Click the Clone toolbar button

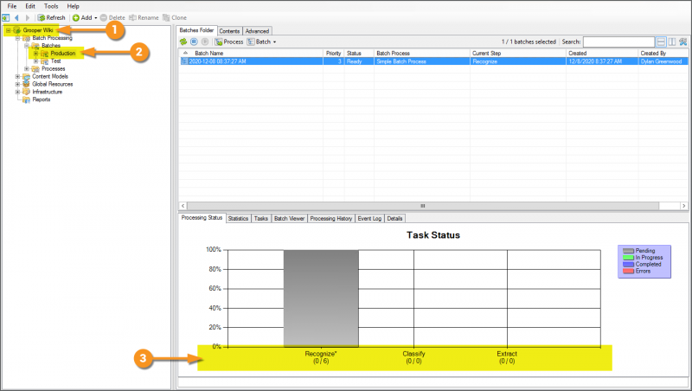click(x=175, y=17)
